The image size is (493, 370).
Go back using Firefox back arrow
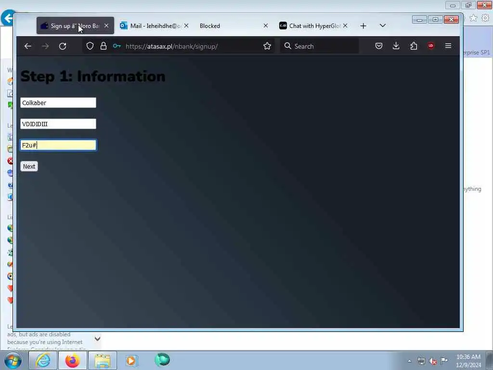point(27,46)
